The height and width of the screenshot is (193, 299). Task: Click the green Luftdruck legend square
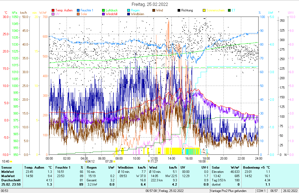pos(104,11)
